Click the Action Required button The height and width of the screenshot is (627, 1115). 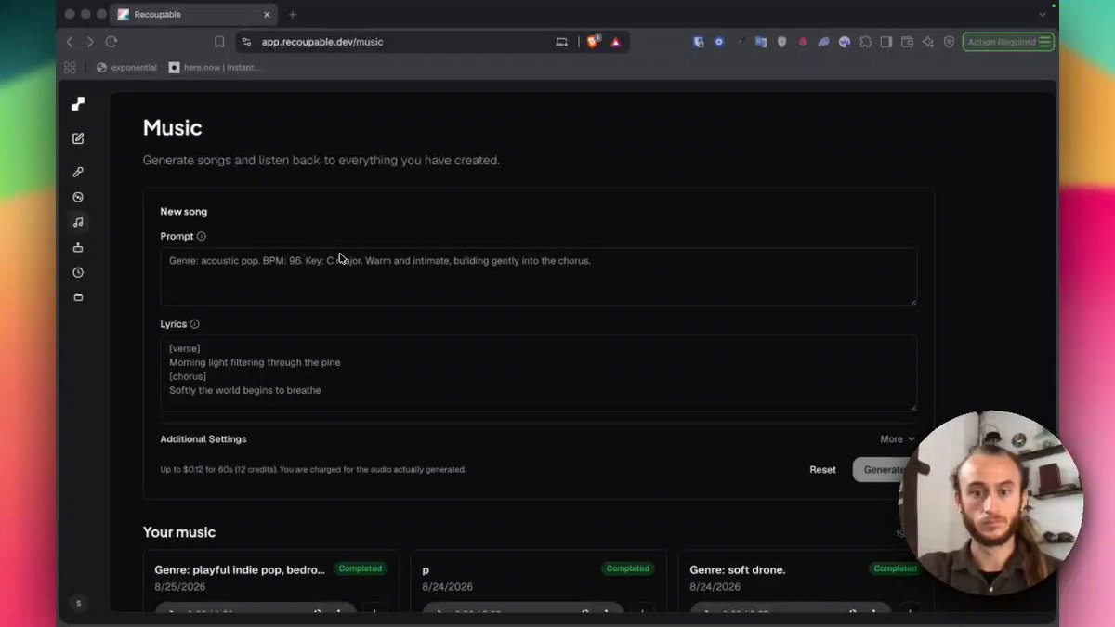(x=1008, y=42)
